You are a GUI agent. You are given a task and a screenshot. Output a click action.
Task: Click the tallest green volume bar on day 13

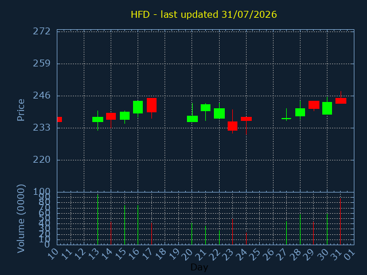point(97,219)
